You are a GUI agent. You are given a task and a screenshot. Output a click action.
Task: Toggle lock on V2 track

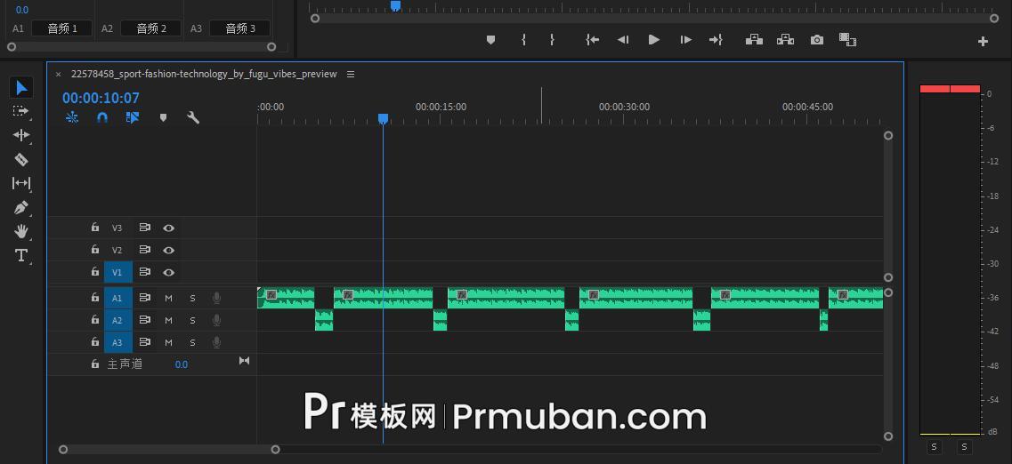[95, 250]
